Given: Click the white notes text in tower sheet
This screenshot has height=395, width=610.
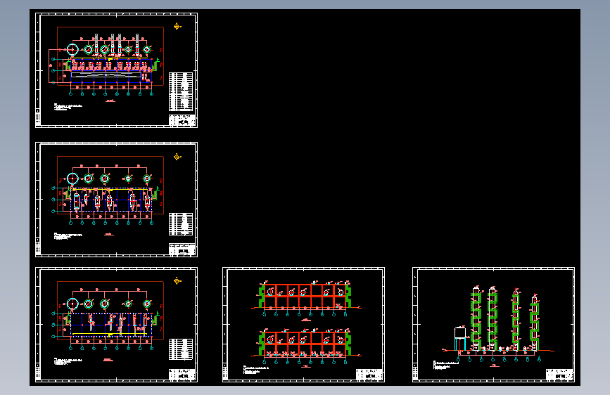Looking at the screenshot, I should coord(446,365).
